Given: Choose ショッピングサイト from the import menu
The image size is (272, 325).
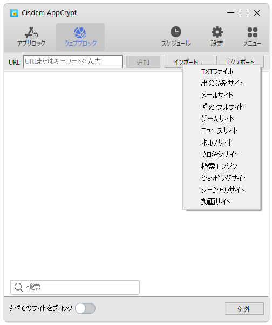Looking at the screenshot, I should tap(222, 178).
